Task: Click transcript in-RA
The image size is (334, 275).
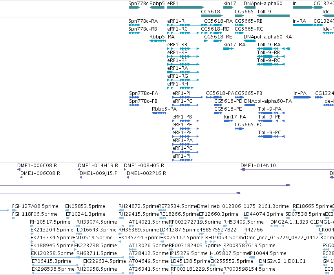Action: (x=299, y=21)
